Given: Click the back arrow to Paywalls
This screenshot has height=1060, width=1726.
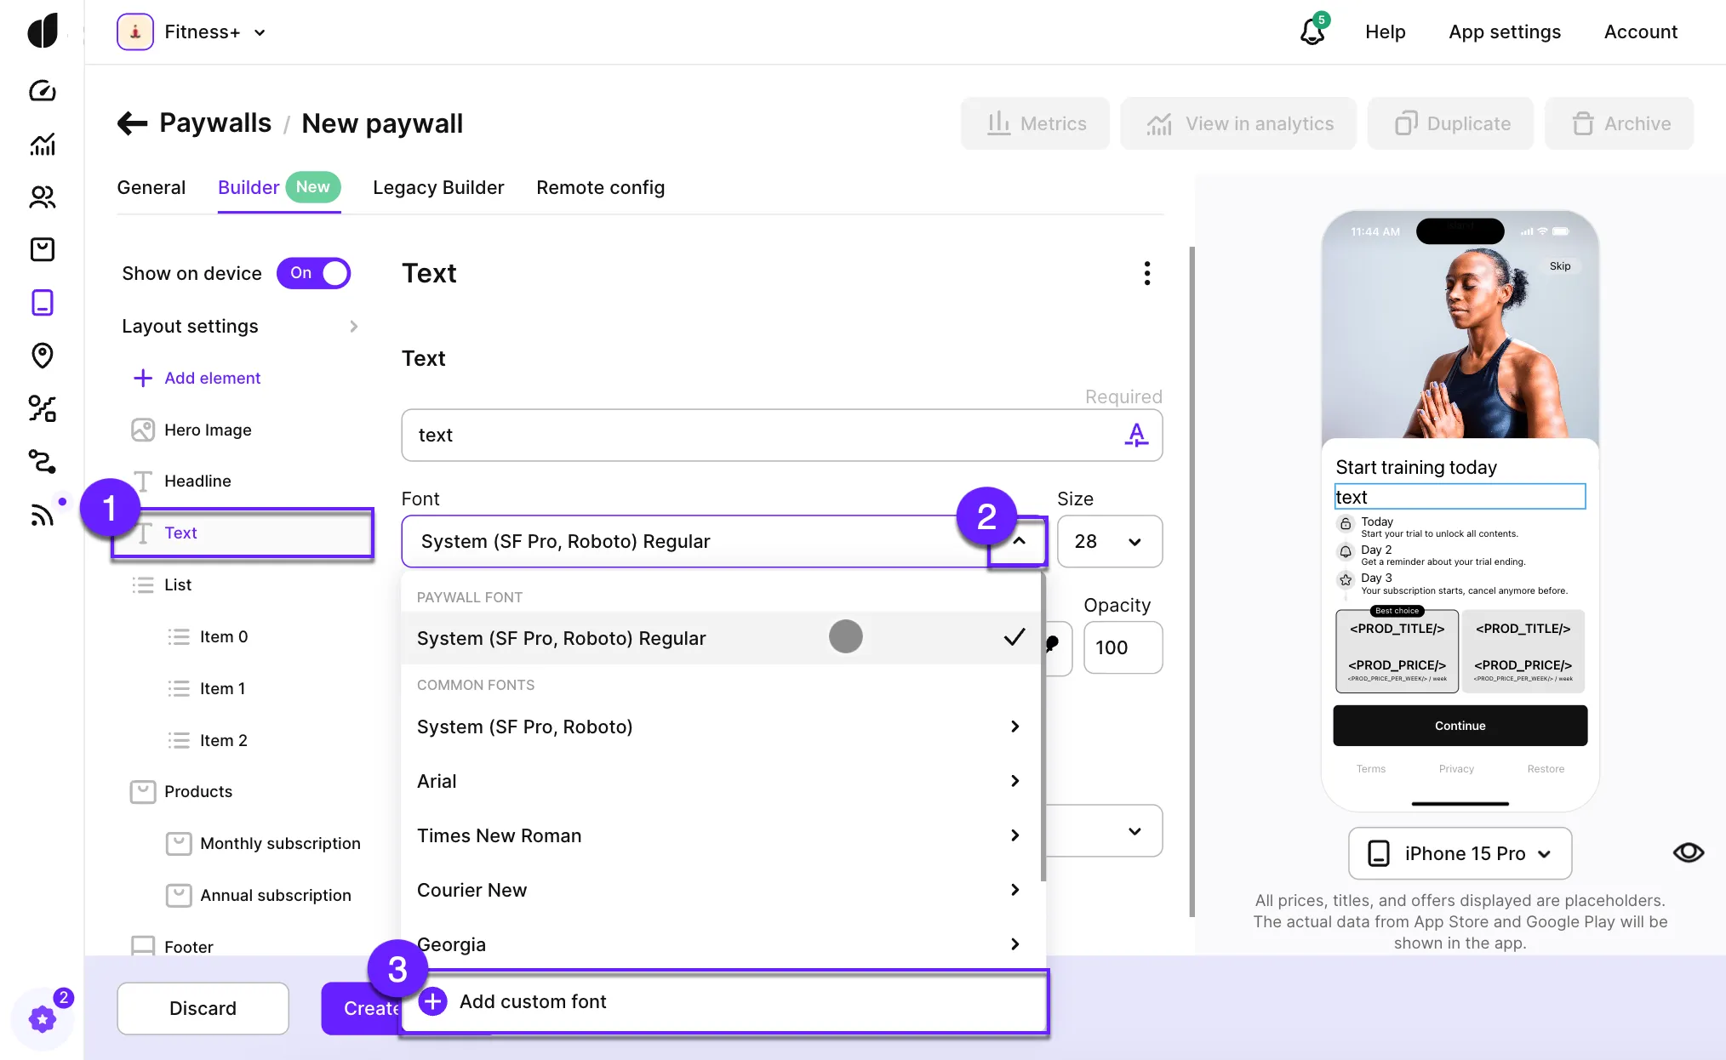Looking at the screenshot, I should click(132, 123).
